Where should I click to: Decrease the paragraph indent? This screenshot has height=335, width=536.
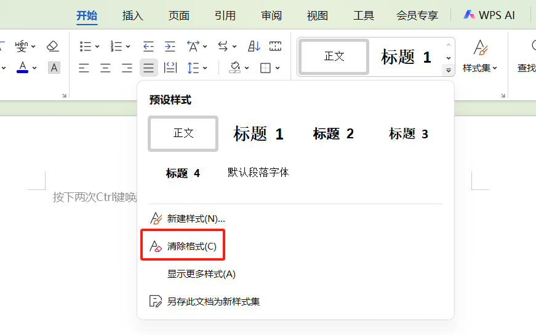tap(148, 46)
